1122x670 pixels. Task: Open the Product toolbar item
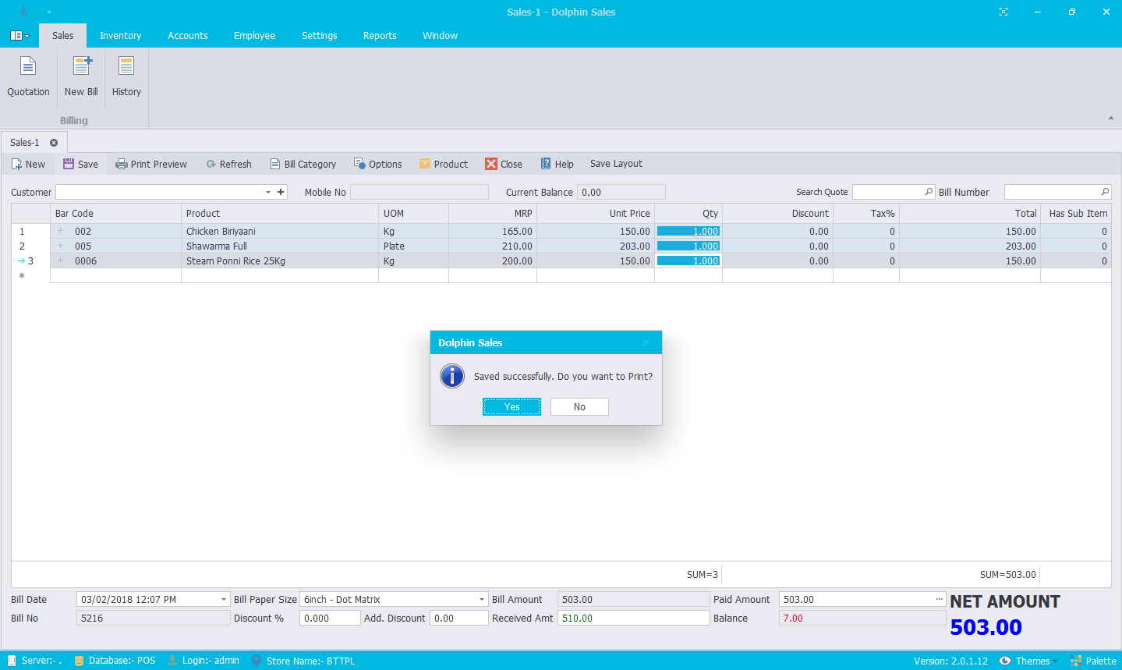click(443, 164)
